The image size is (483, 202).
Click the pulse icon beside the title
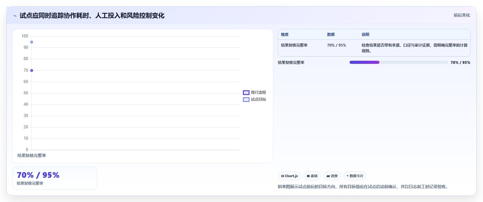coord(15,16)
